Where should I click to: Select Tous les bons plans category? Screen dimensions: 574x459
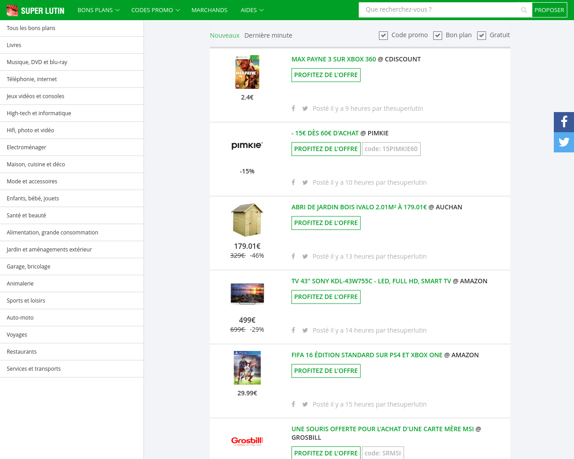pos(72,28)
